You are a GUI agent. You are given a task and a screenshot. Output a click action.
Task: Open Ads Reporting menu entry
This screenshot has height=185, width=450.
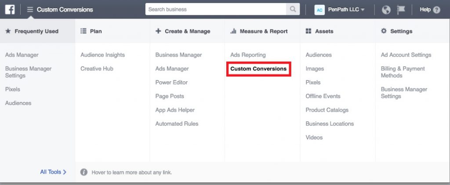[x=248, y=55]
